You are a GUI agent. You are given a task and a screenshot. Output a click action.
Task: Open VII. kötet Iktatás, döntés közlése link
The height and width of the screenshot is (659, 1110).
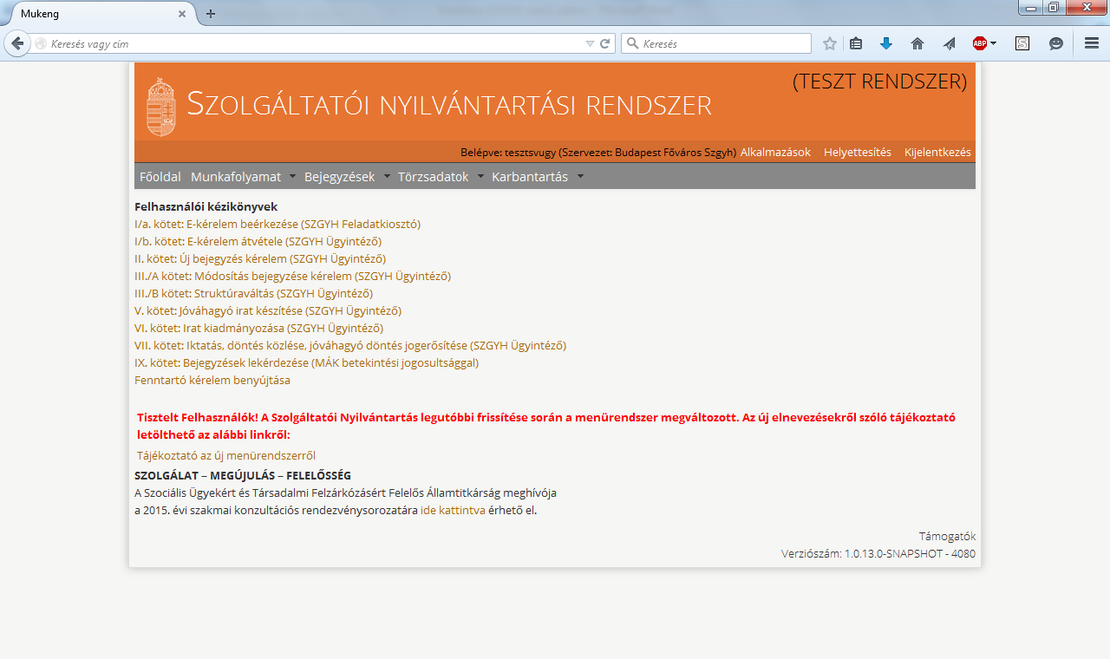(x=350, y=346)
